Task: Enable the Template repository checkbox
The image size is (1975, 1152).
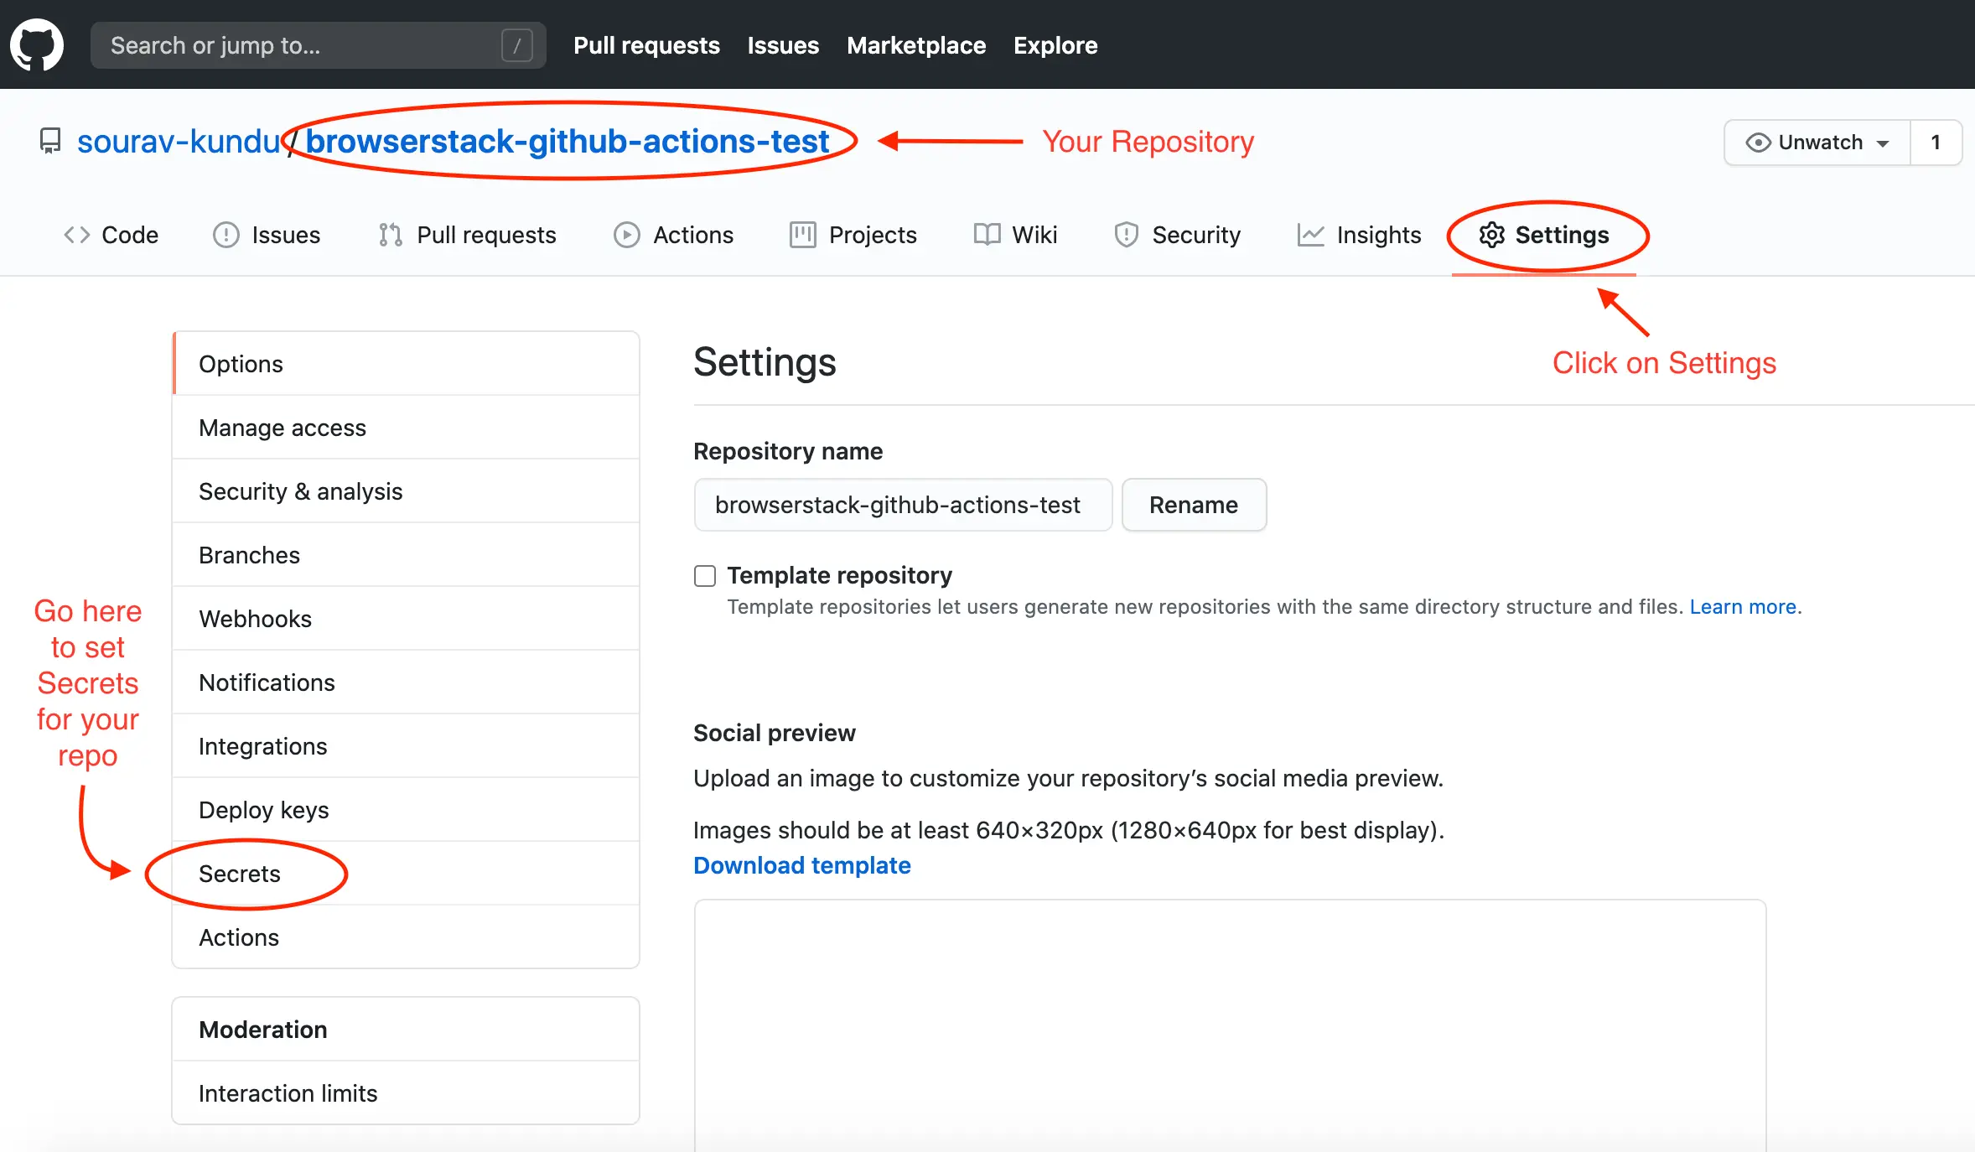Action: [705, 576]
